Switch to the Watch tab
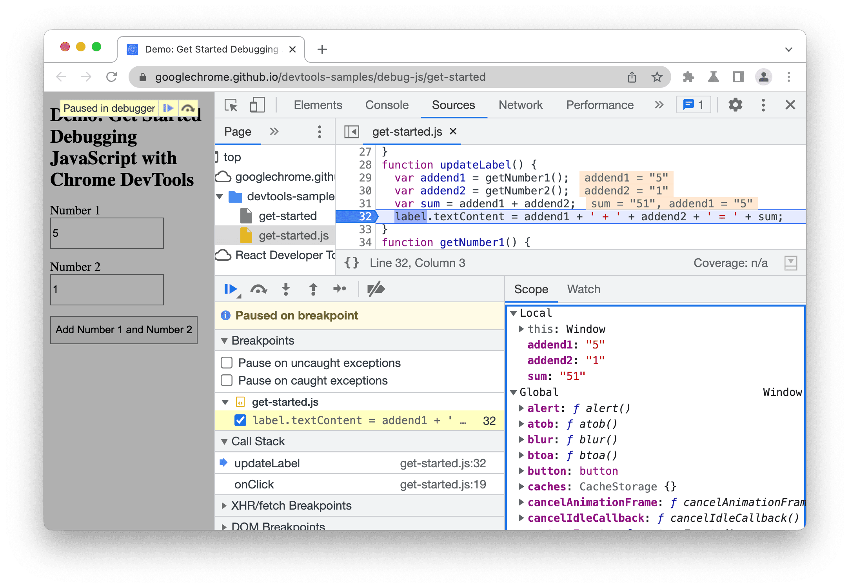 click(x=583, y=289)
